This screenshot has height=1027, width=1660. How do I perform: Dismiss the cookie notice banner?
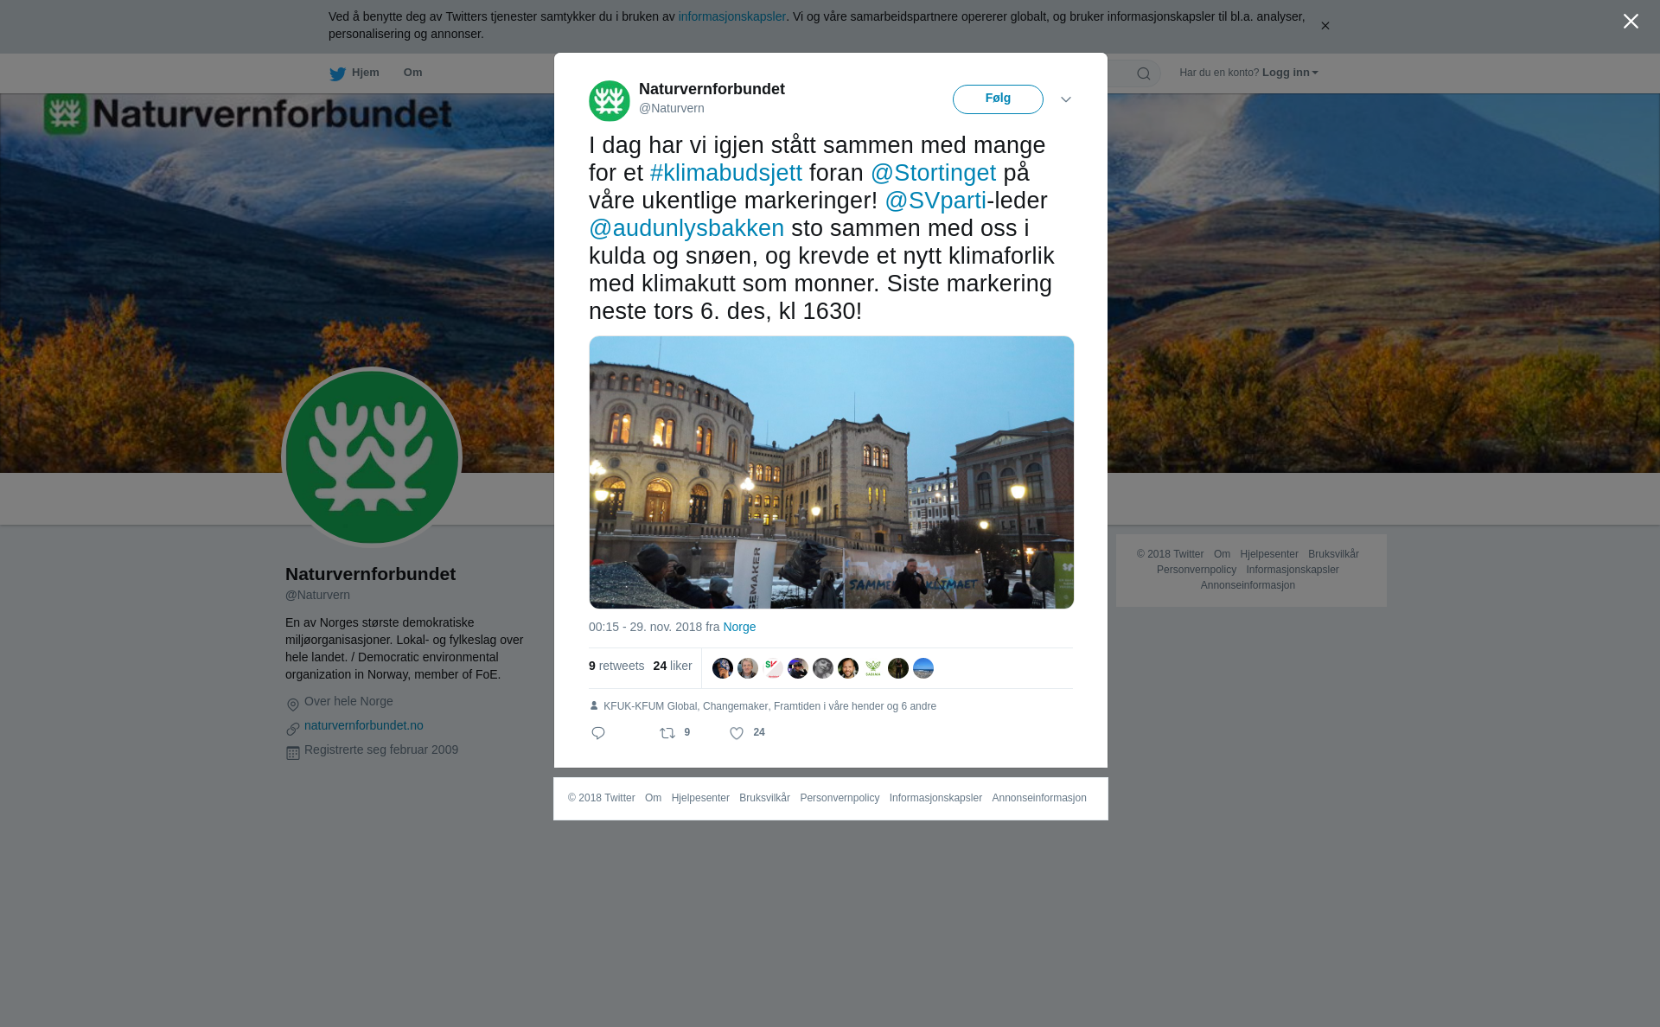(x=1325, y=26)
